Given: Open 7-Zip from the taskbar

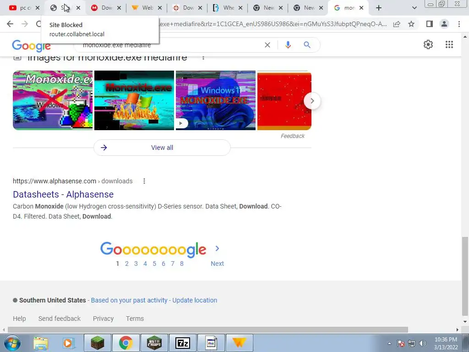Looking at the screenshot, I should 183,343.
